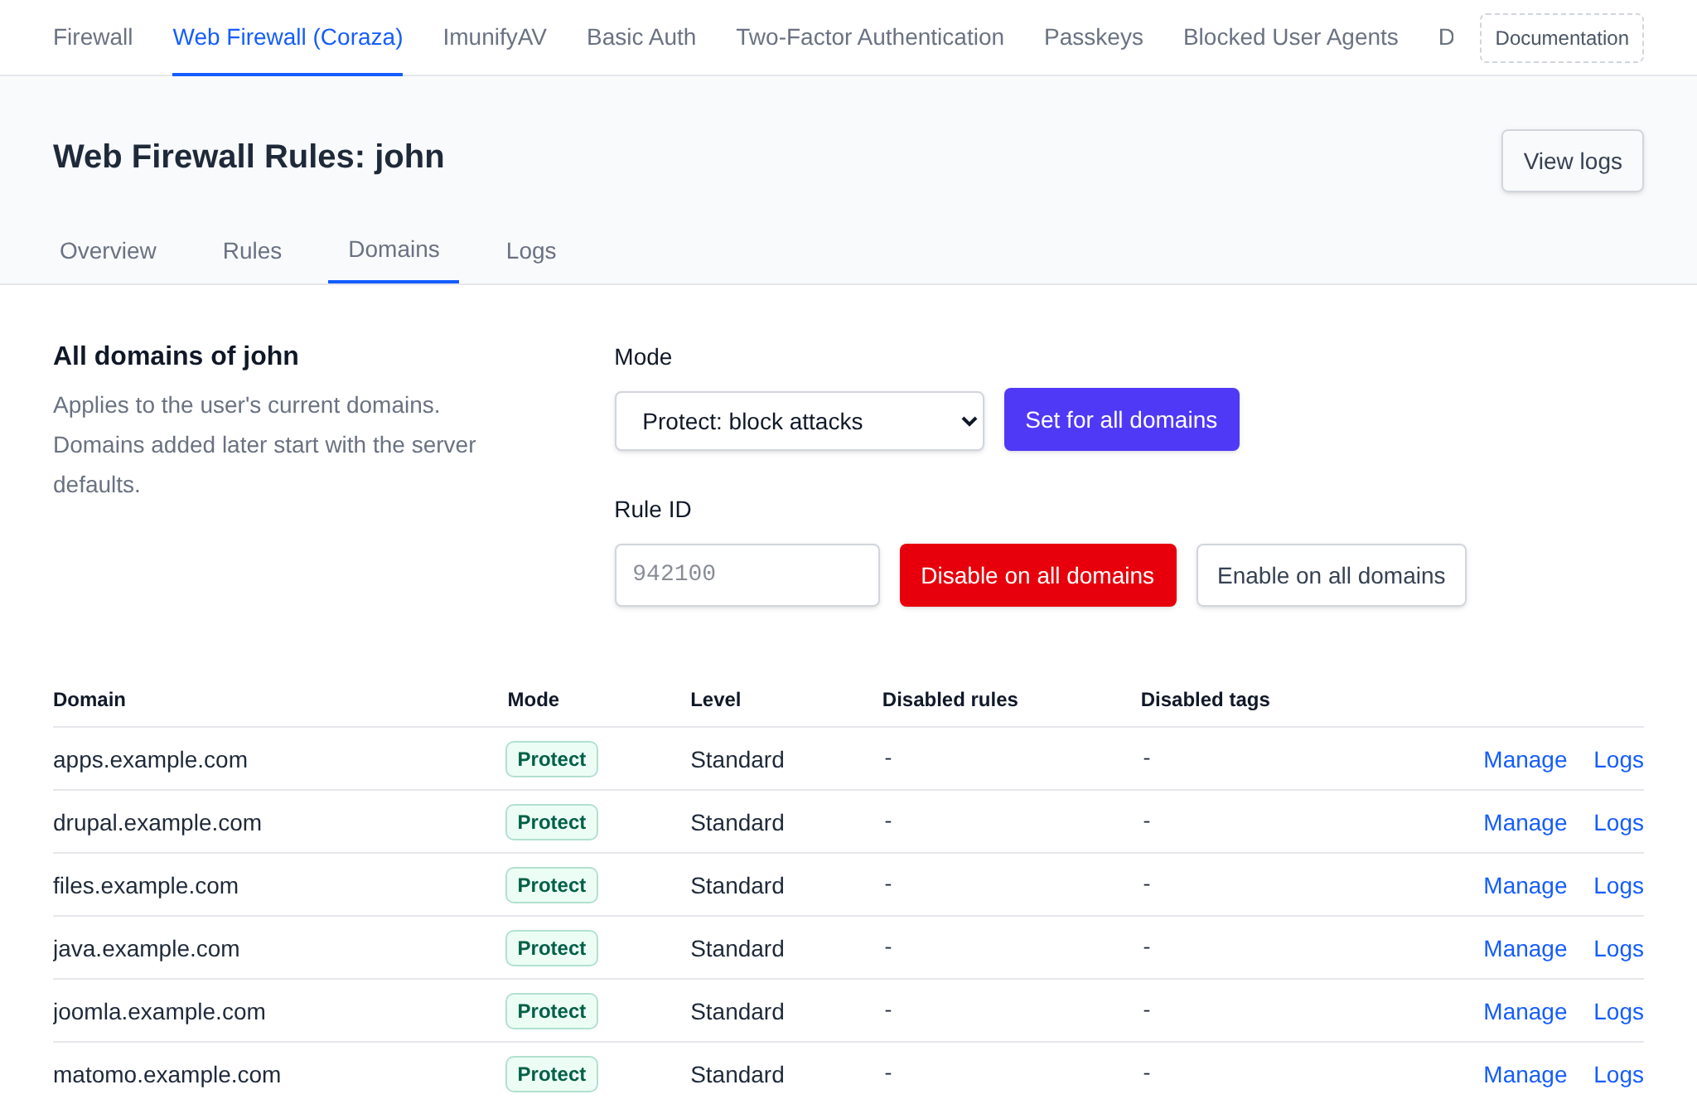Click drupal.example.com domain name
This screenshot has width=1697, height=1104.
point(157,822)
